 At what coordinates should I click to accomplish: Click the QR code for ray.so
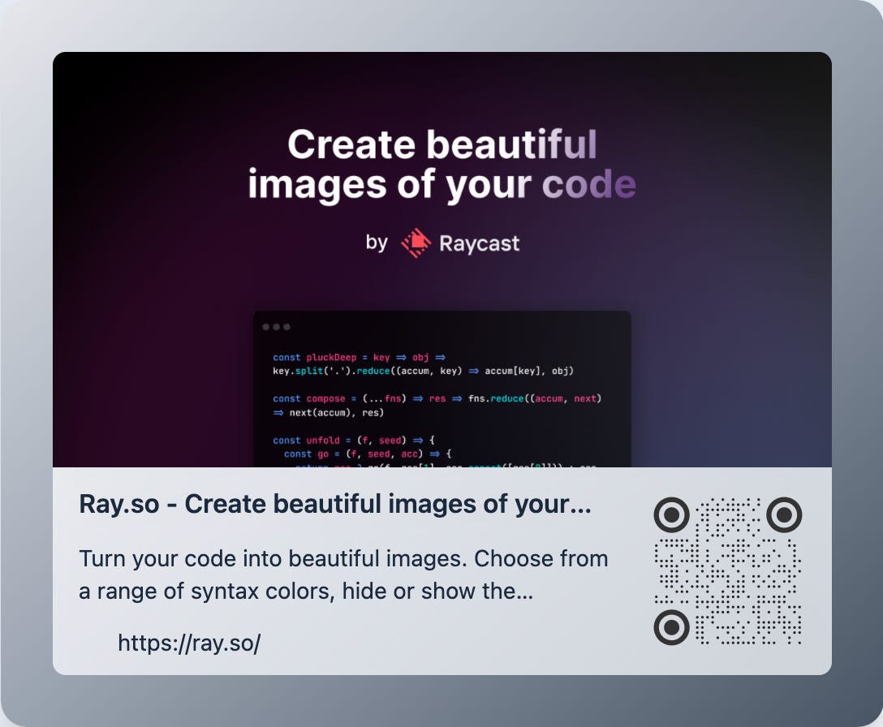727,571
